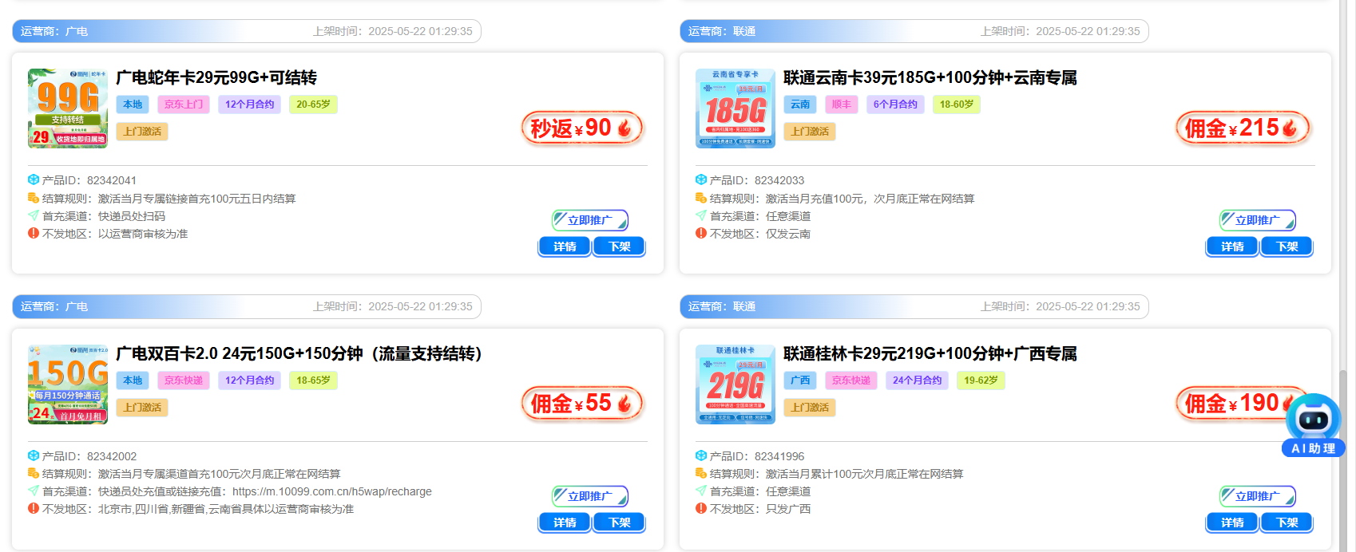Image resolution: width=1356 pixels, height=552 pixels.
Task: Click 上门激活 tag on 广电双百卡2.0
Action: [142, 408]
